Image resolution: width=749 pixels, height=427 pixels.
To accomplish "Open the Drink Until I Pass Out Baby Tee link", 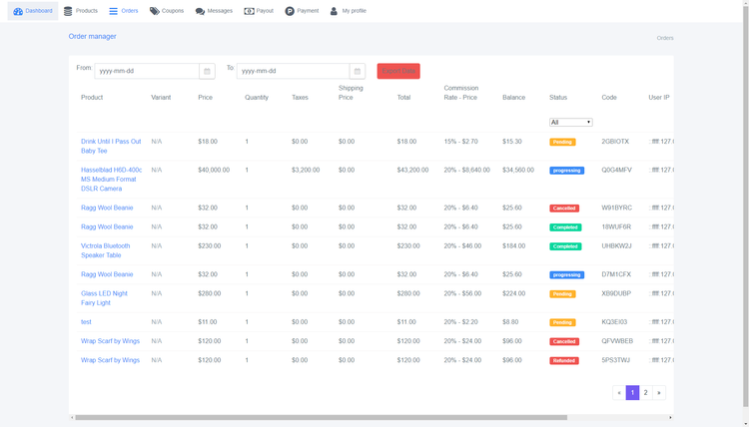I will point(111,146).
